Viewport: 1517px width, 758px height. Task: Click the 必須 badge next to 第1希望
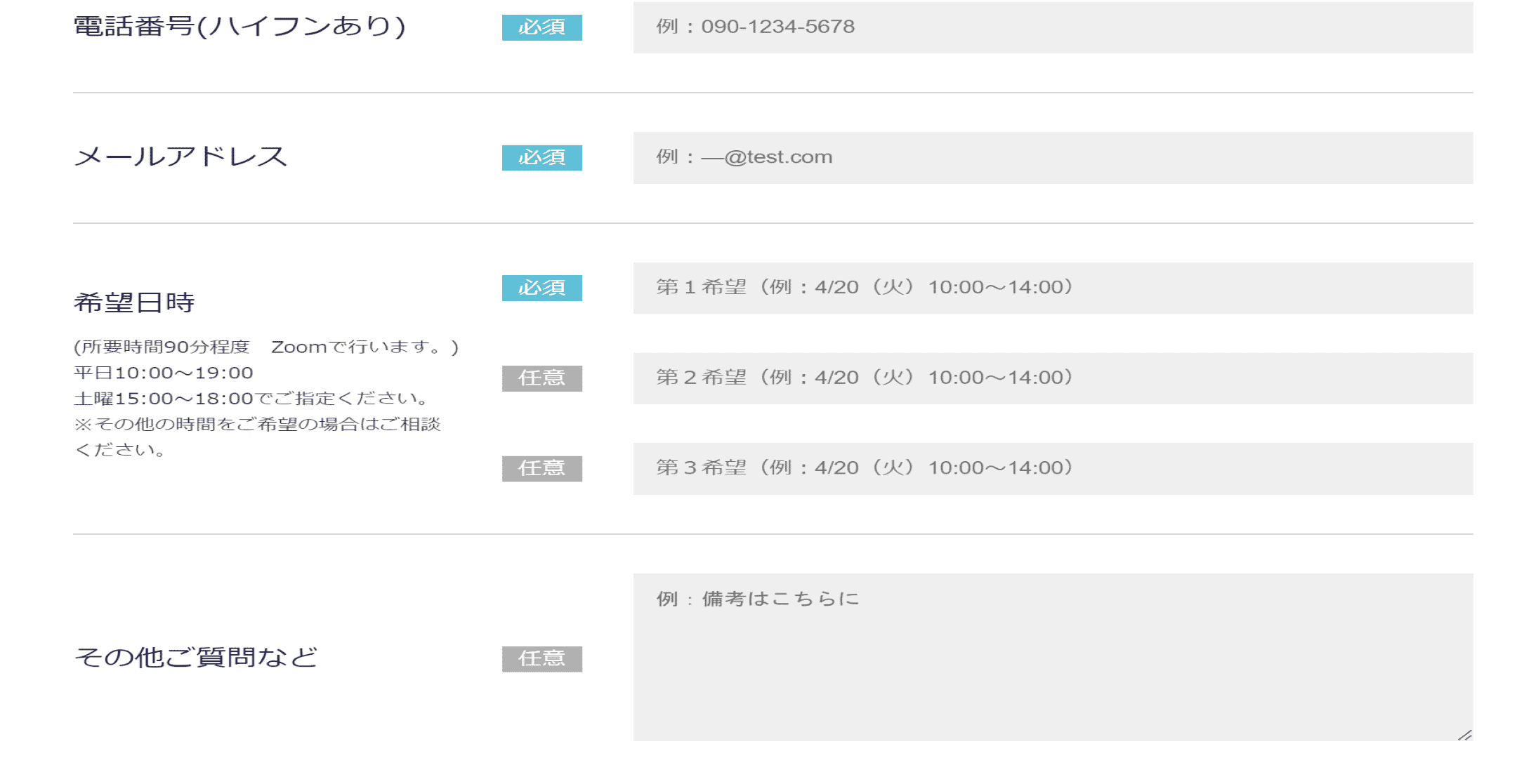click(541, 288)
